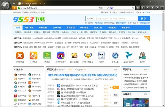This screenshot has height=107, width=165.
Task: Select the 首页 navigation tab
Action: coord(18,28)
